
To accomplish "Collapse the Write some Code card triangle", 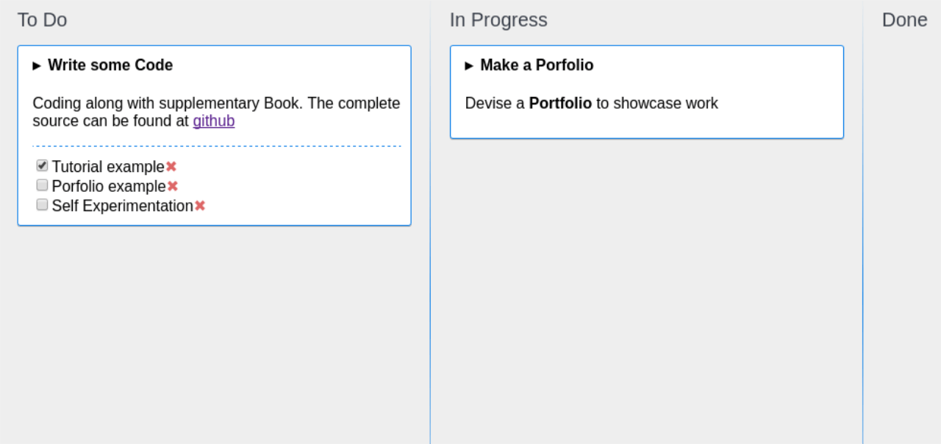I will (37, 65).
